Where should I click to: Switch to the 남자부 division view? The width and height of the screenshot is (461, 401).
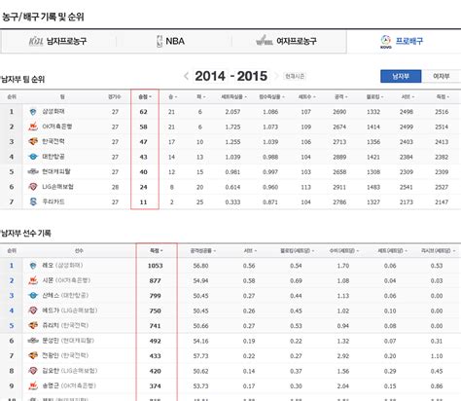pyautogui.click(x=401, y=76)
